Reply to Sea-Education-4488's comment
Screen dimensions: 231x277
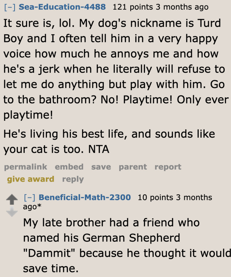(x=73, y=179)
